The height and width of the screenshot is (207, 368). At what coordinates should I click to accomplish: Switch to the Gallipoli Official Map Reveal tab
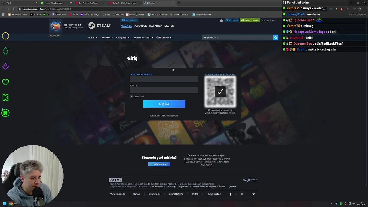[124, 3]
